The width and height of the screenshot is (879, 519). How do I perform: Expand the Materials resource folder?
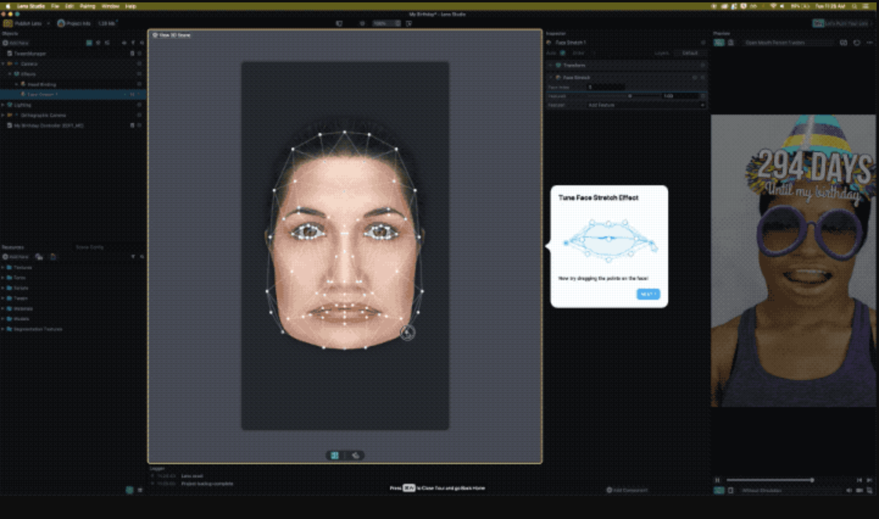tap(3, 309)
